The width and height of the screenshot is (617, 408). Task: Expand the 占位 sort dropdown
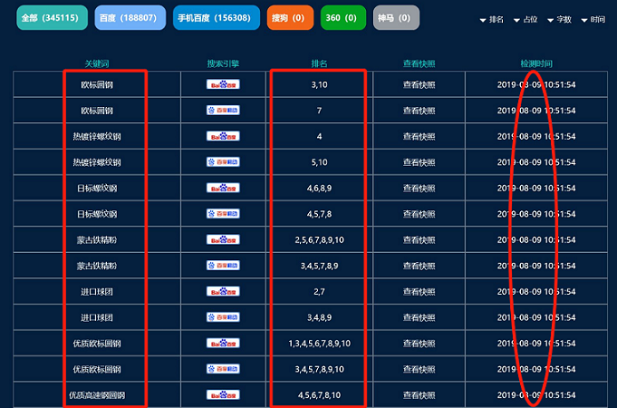[525, 19]
